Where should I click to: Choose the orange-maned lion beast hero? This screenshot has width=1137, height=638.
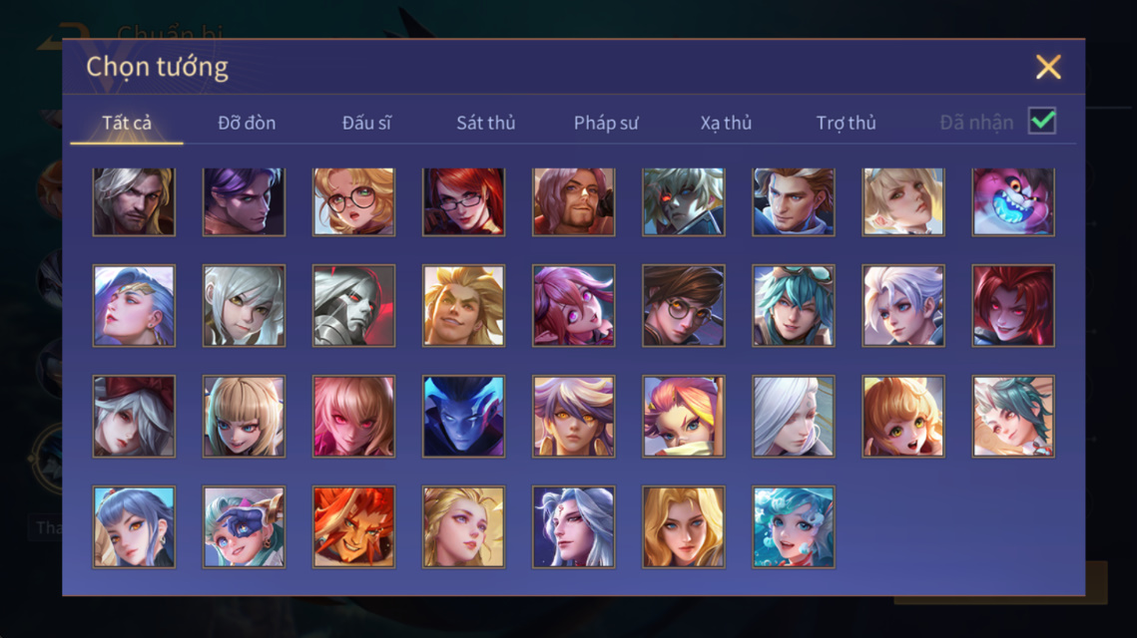pyautogui.click(x=353, y=526)
